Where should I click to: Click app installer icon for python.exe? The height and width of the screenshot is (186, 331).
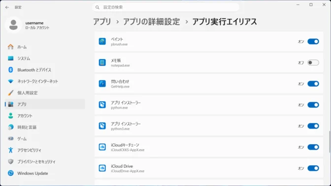tap(102, 105)
